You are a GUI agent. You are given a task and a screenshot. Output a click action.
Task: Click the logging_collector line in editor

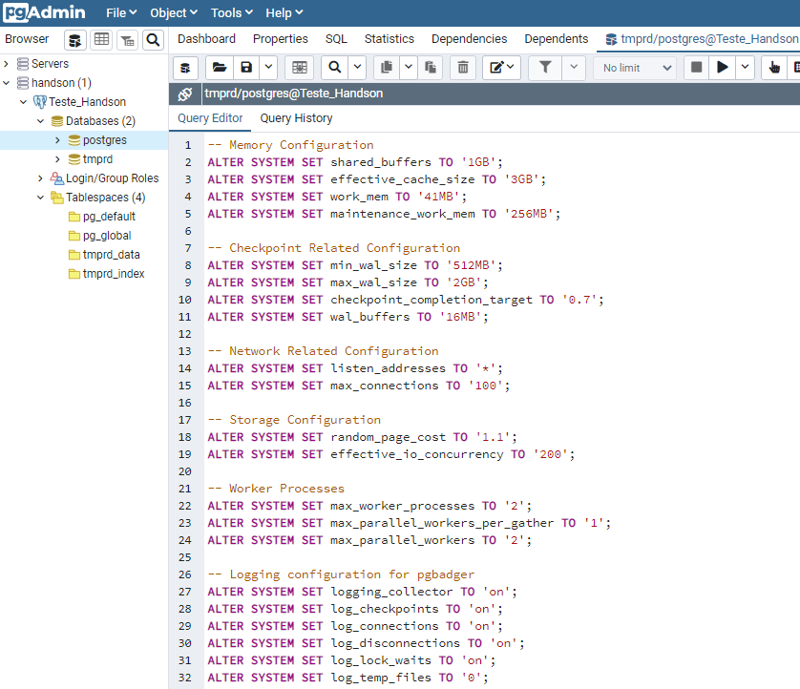coord(362,592)
